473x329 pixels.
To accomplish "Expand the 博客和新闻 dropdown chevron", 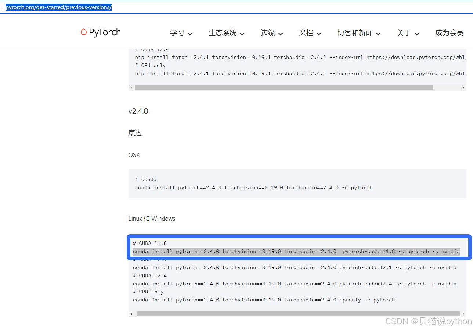I will [378, 33].
